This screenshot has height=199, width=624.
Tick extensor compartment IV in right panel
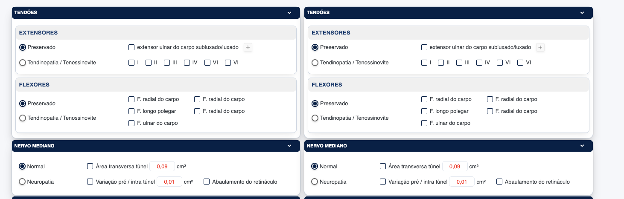point(479,63)
